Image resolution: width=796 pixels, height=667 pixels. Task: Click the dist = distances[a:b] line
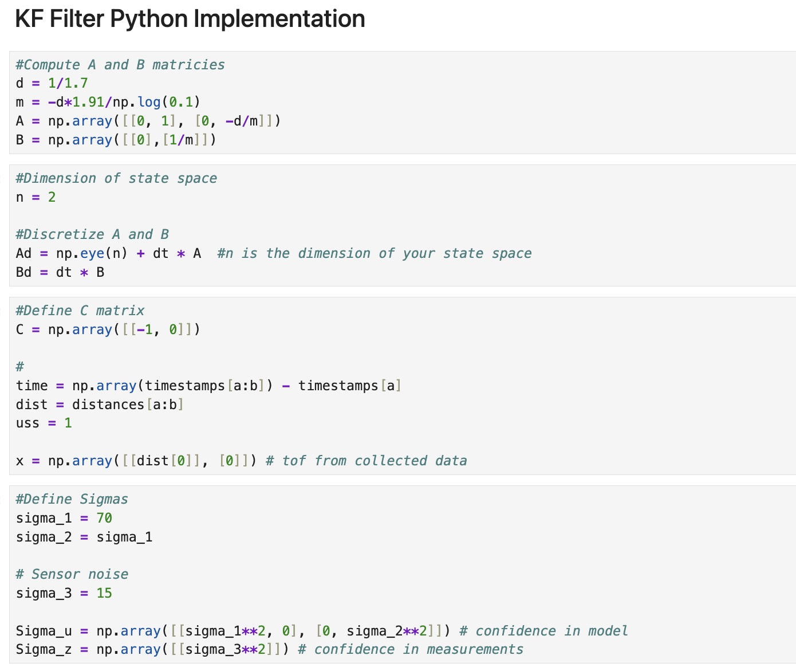[x=100, y=405]
